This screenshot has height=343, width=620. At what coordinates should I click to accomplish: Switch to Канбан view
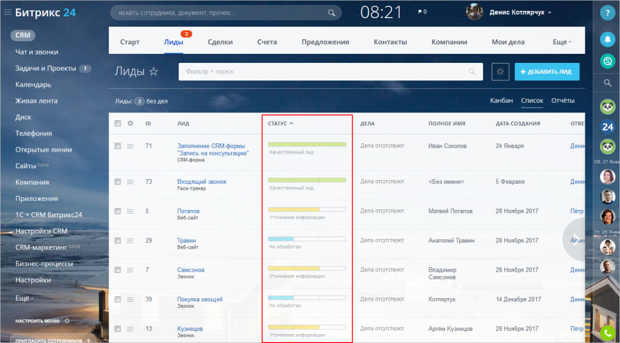coord(501,100)
